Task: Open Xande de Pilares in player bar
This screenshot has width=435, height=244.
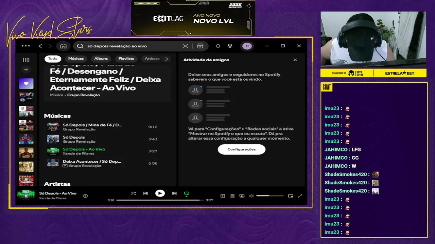Action: (53, 198)
